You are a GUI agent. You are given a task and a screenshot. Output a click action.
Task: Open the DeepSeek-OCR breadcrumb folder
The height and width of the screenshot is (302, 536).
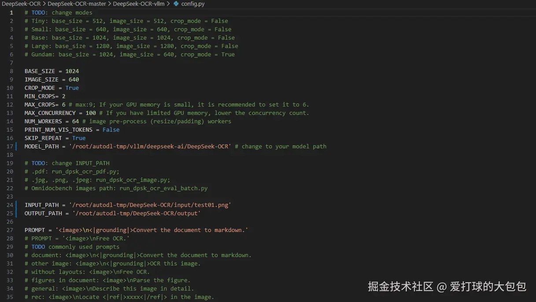(21, 4)
